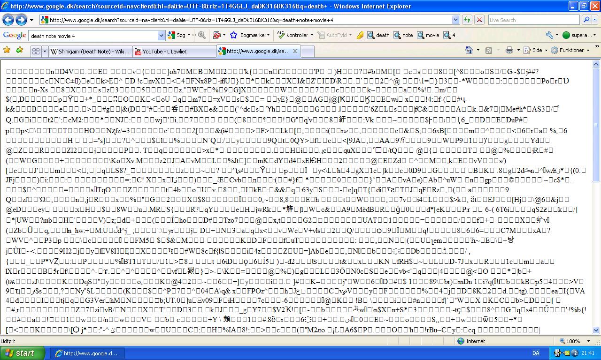Refresh the page with the green arrows
The height and width of the screenshot is (360, 601).
click(x=467, y=20)
